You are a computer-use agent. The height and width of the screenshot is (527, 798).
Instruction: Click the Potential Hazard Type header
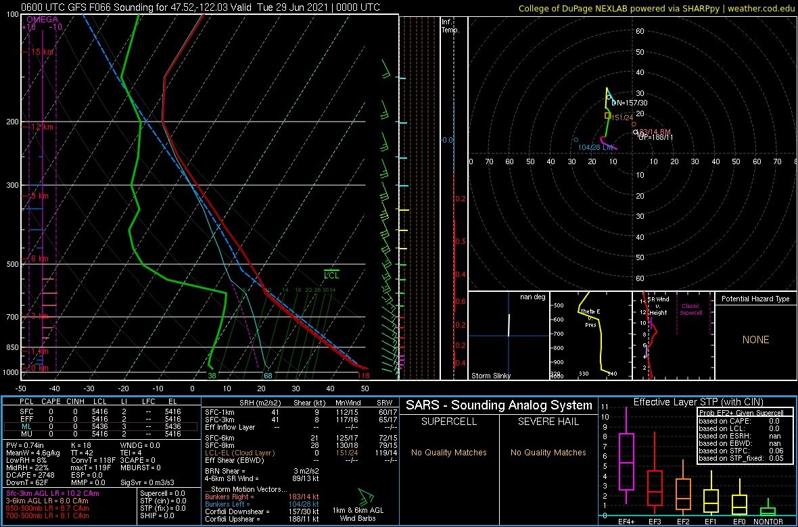(x=755, y=299)
